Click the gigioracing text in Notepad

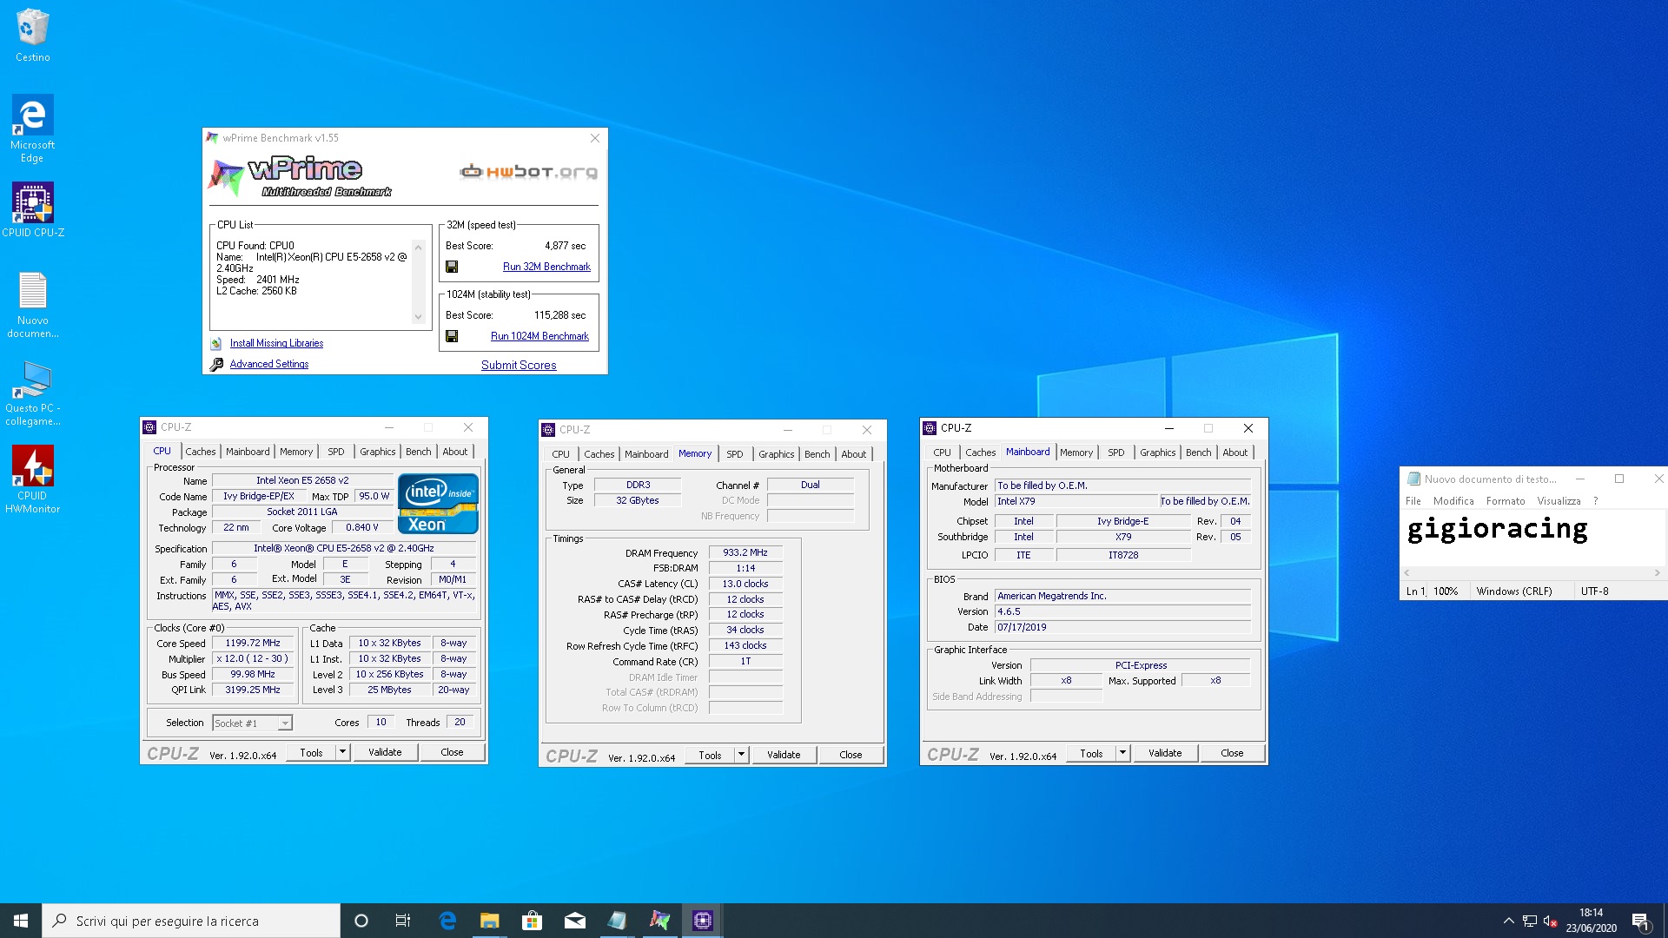1498,529
